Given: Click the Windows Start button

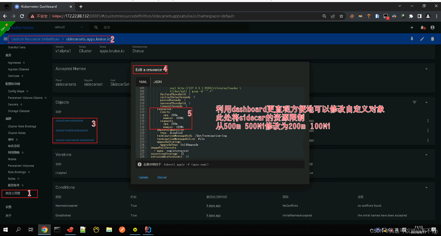Looking at the screenshot, I should [x=6, y=230].
